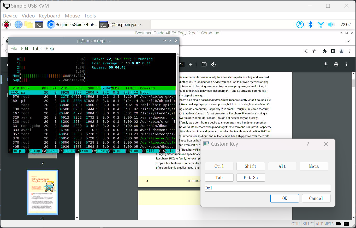
Task: Click the PDF fit-to-page icon
Action: click(x=204, y=64)
